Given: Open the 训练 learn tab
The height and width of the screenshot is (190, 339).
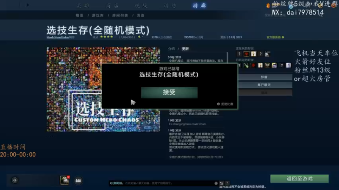Looking at the screenshot, I should click(170, 5).
